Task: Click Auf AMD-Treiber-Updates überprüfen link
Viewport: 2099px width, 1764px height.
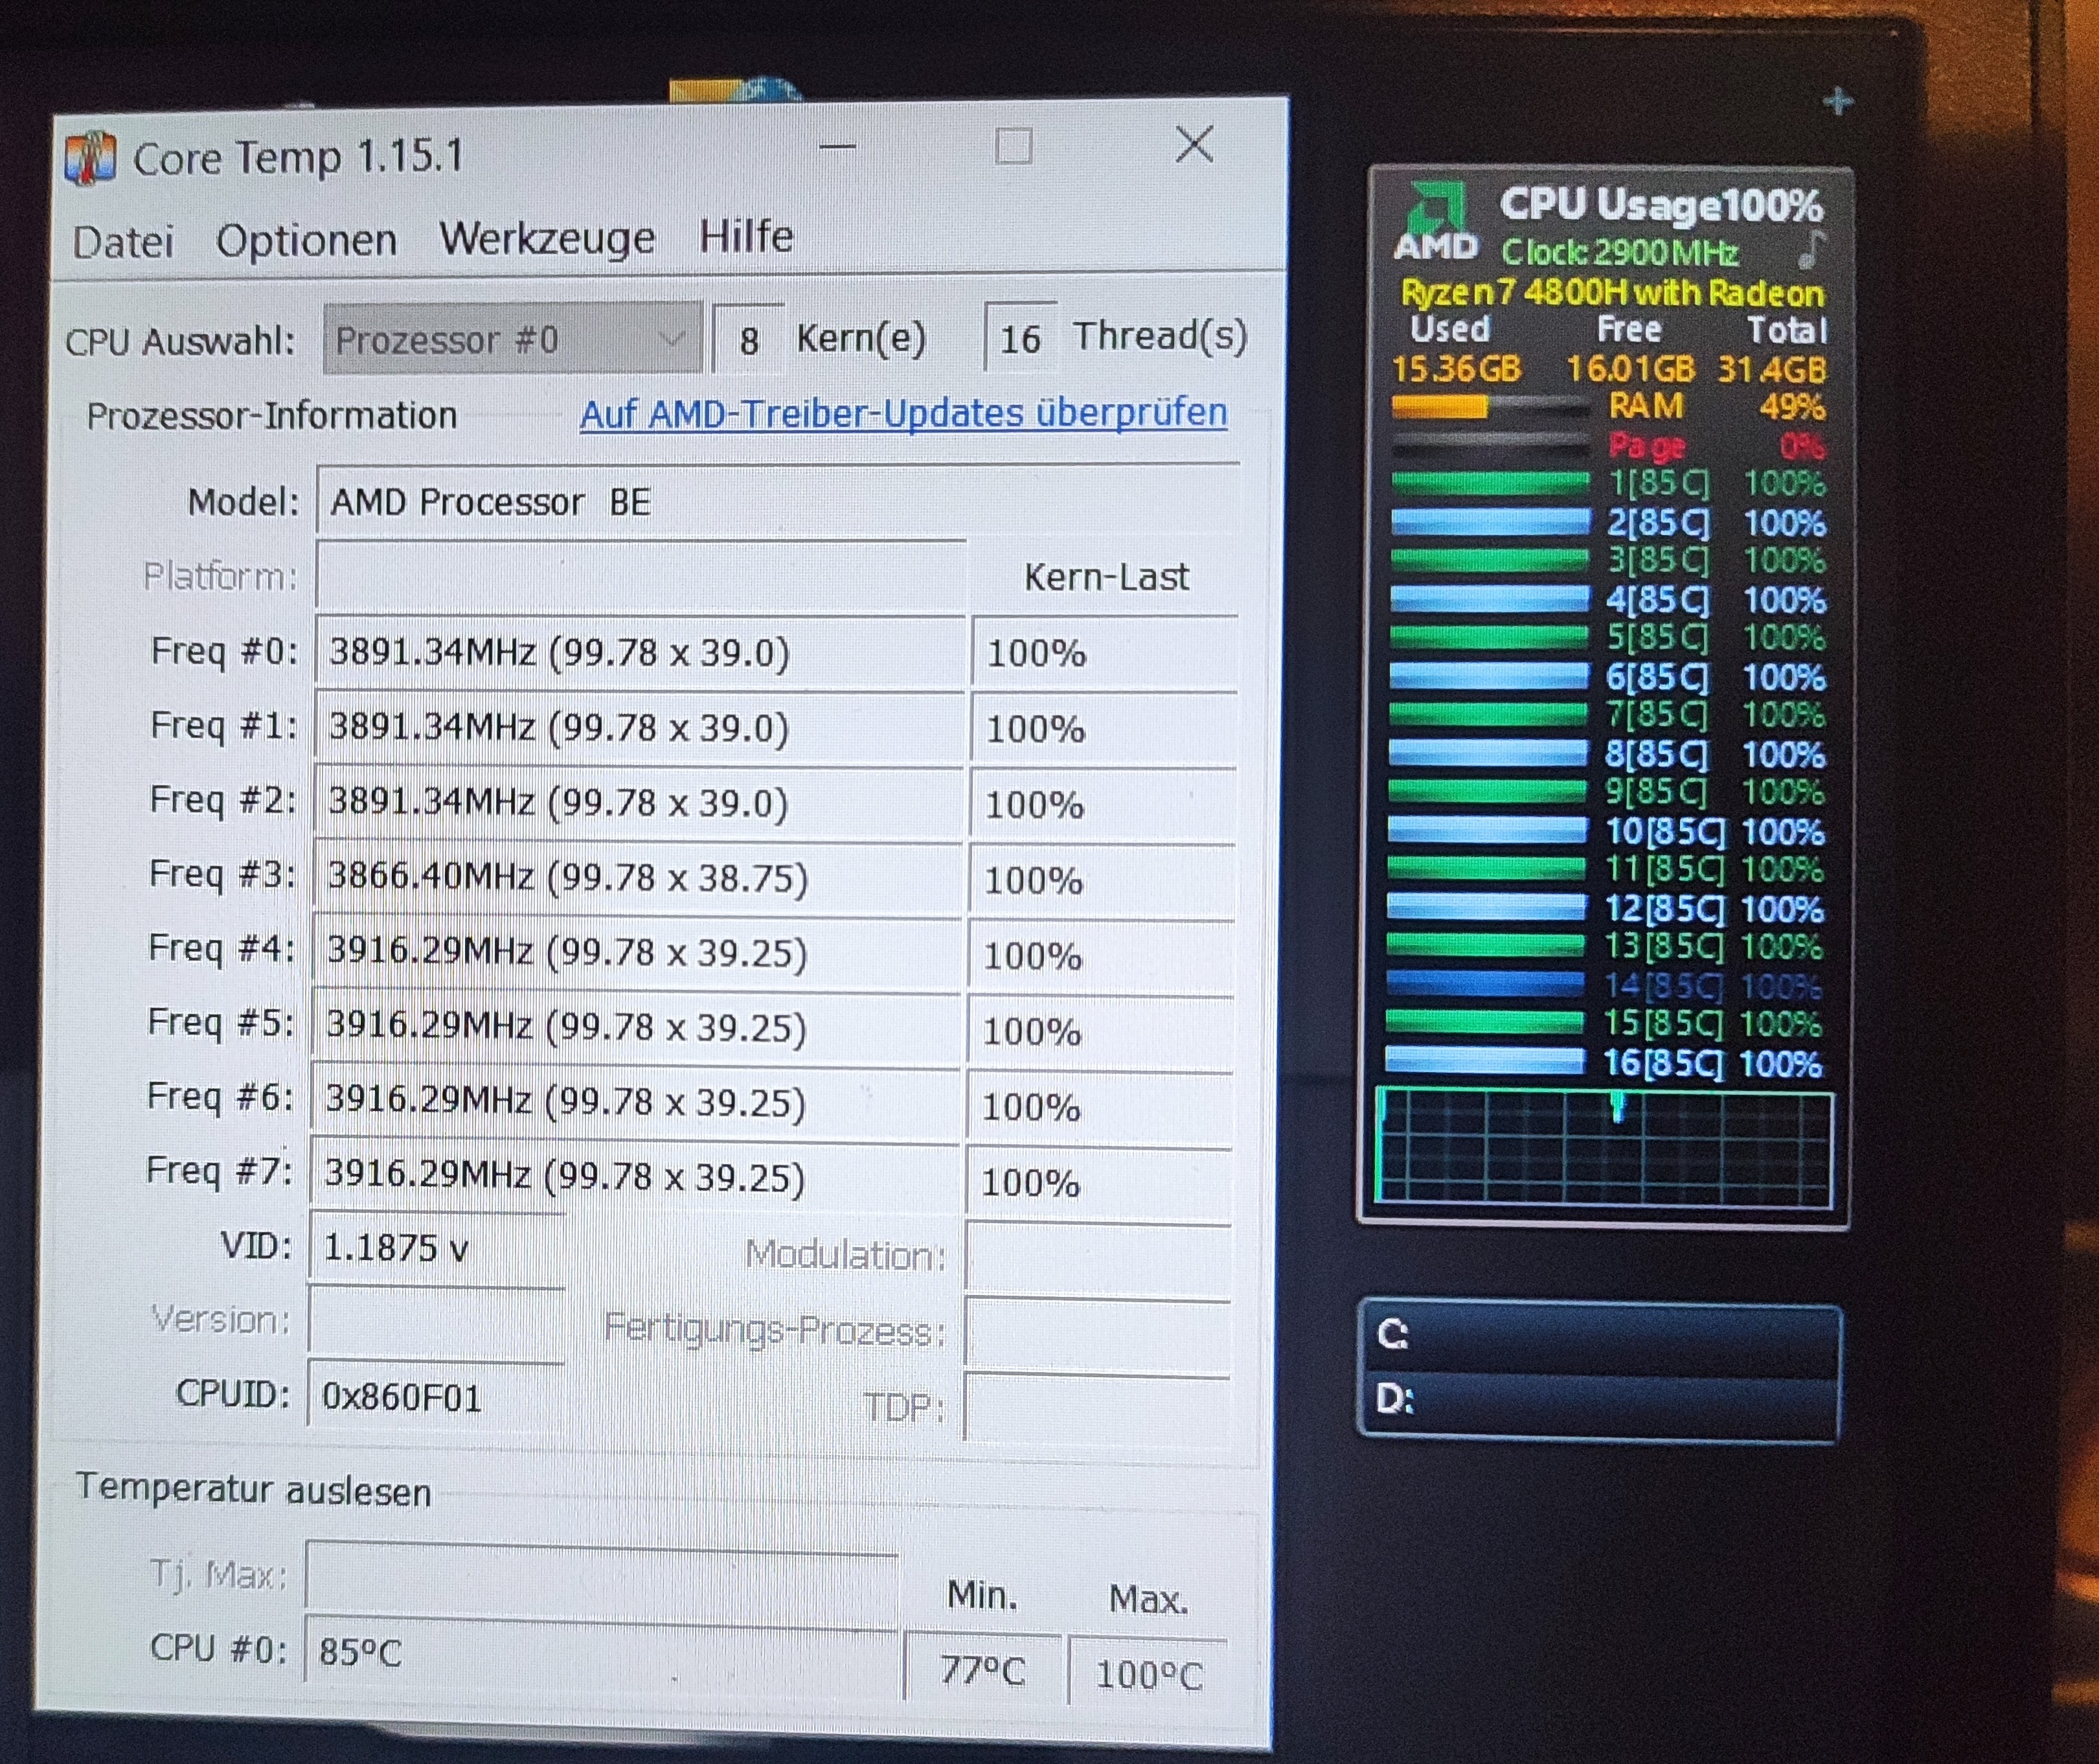Action: [x=903, y=413]
